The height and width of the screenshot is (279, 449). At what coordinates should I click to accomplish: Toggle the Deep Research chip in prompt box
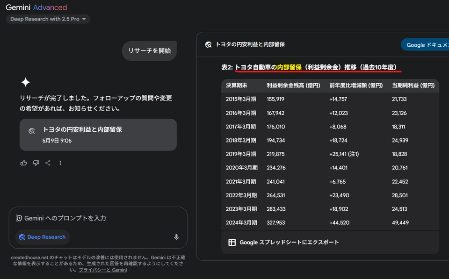pyautogui.click(x=43, y=237)
